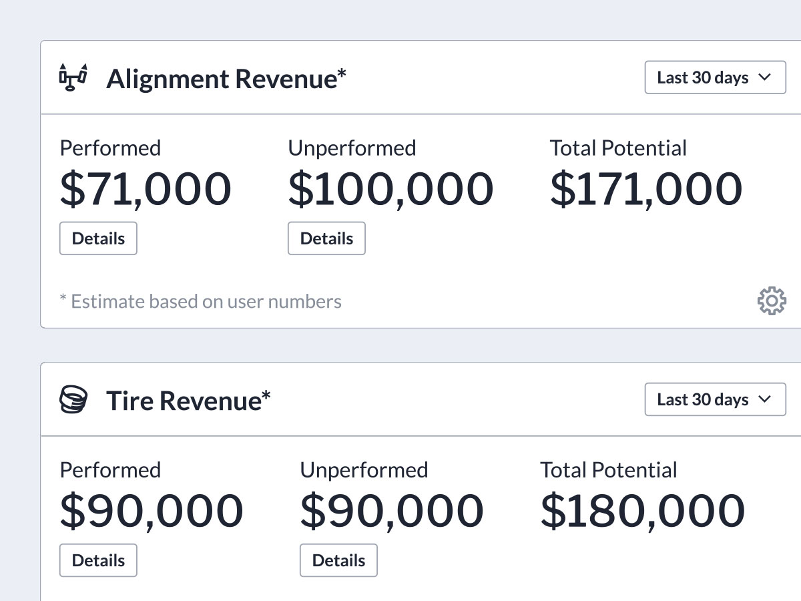801x601 pixels.
Task: Click the Tire Unperformed $90,000 amount
Action: (392, 511)
